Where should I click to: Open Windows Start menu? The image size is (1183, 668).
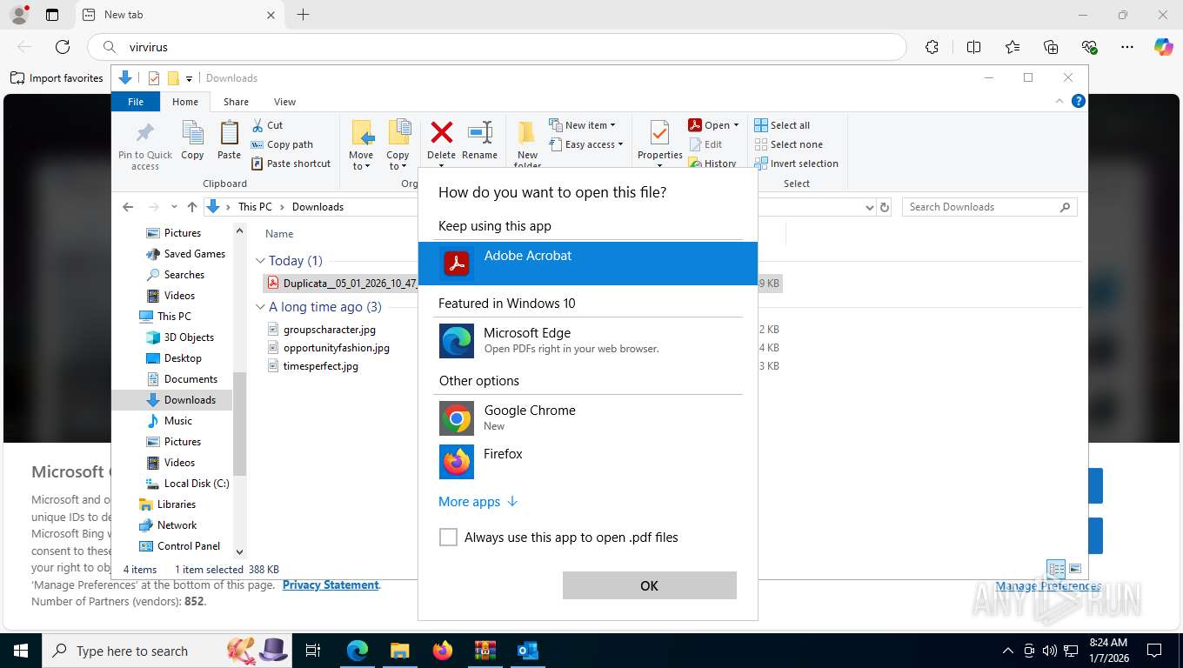coord(20,651)
